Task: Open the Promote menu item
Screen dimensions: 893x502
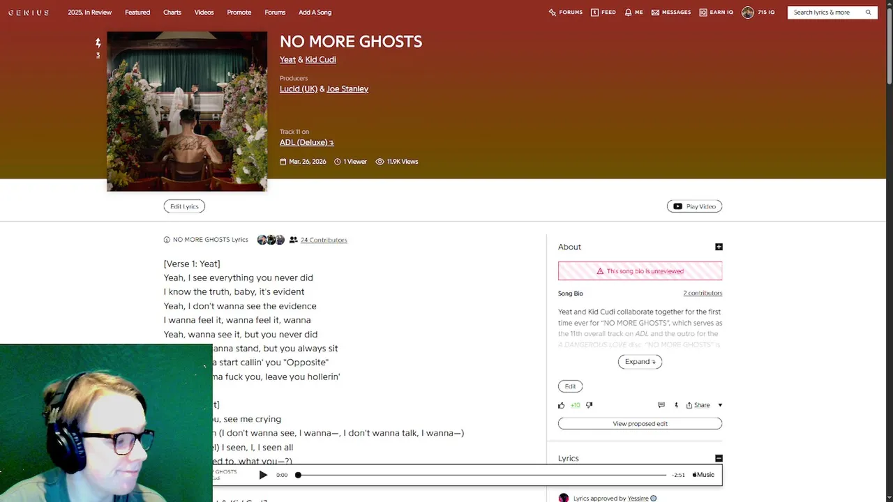Action: tap(239, 13)
